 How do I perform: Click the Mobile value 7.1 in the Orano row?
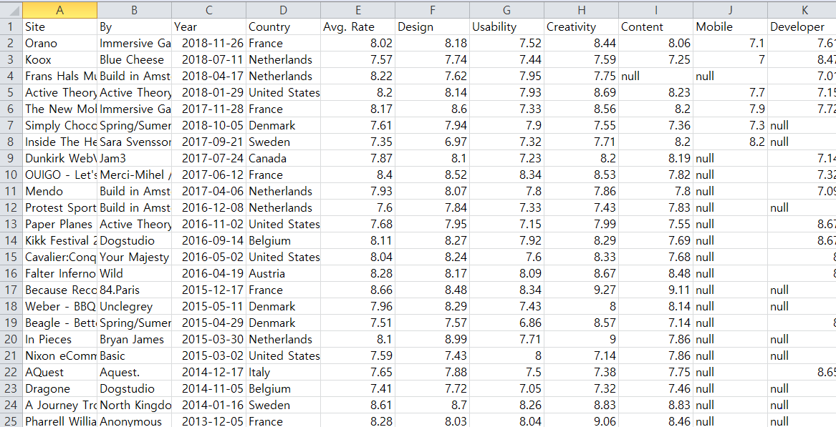pyautogui.click(x=731, y=43)
